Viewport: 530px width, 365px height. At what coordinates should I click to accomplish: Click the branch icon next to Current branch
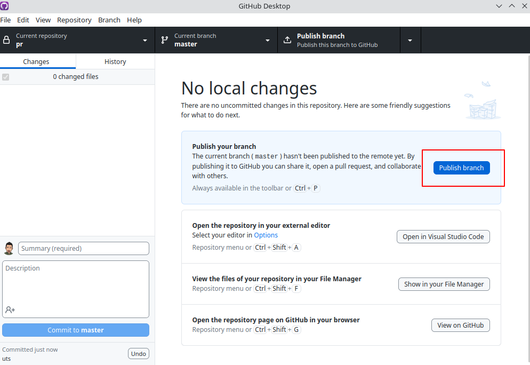click(x=164, y=39)
